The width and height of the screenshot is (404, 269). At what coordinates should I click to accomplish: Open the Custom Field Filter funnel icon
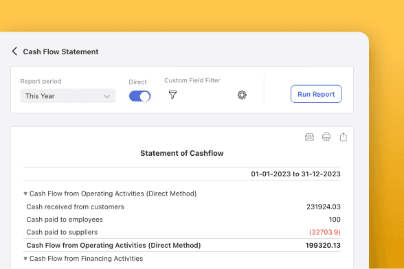point(172,95)
